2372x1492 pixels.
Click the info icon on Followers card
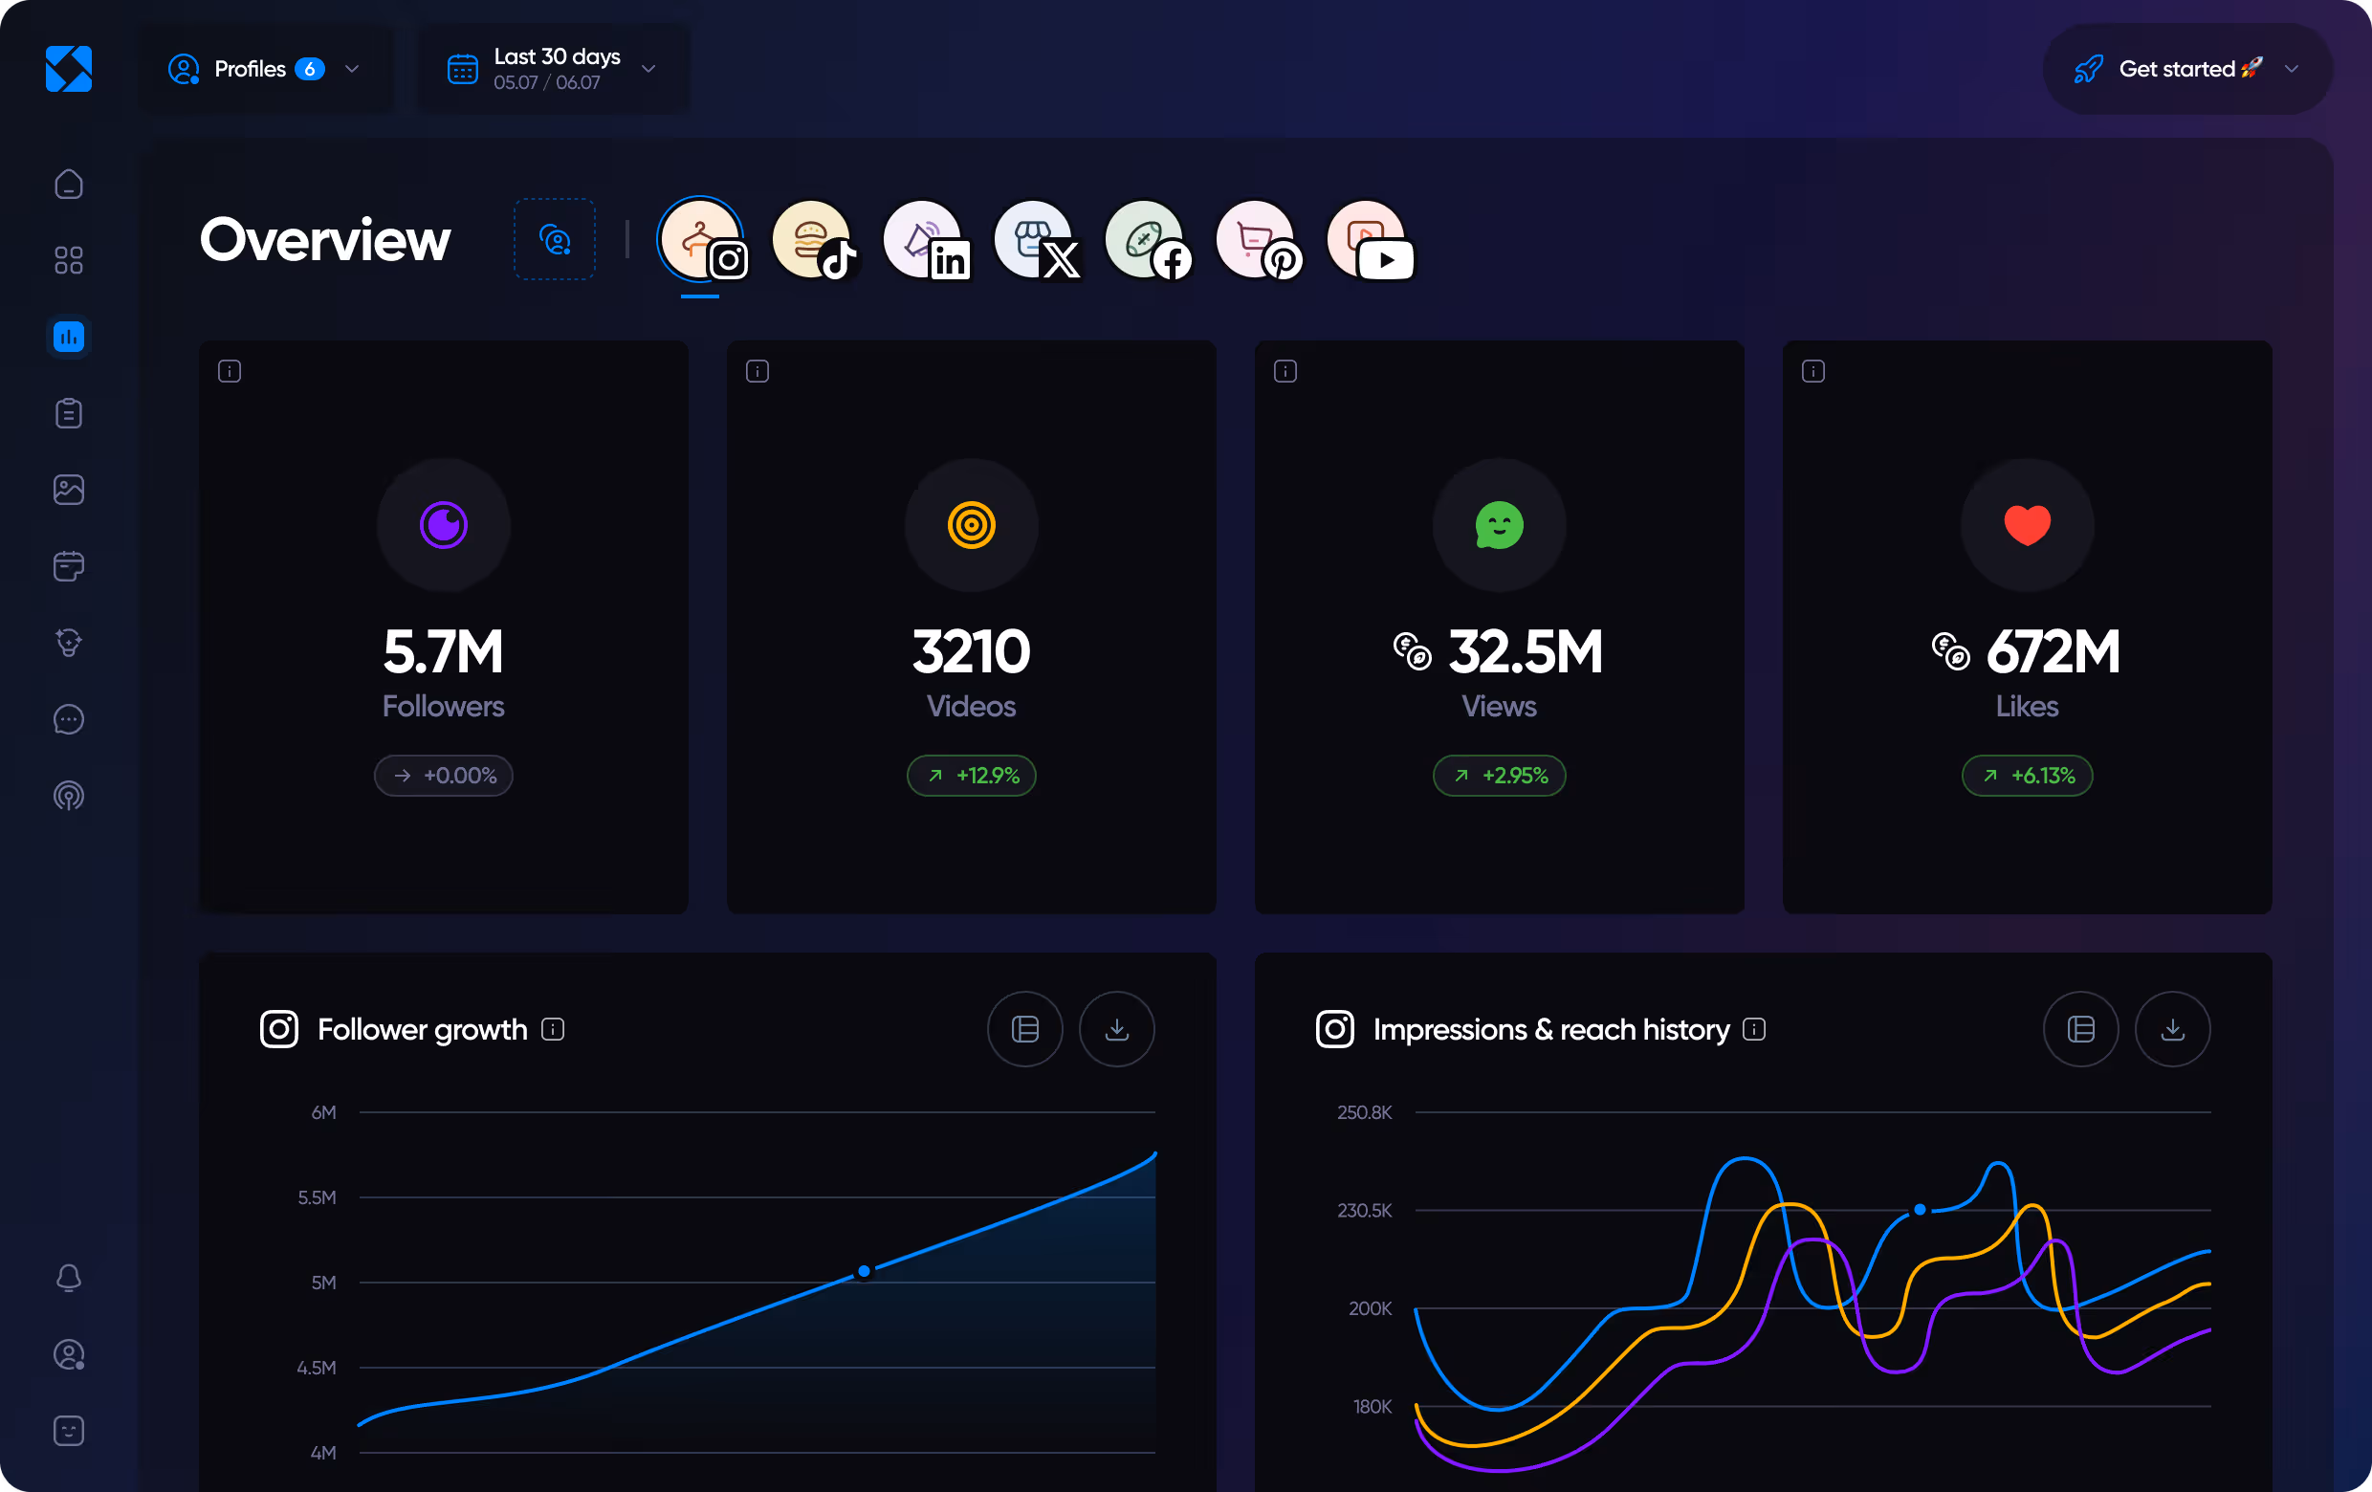[229, 371]
